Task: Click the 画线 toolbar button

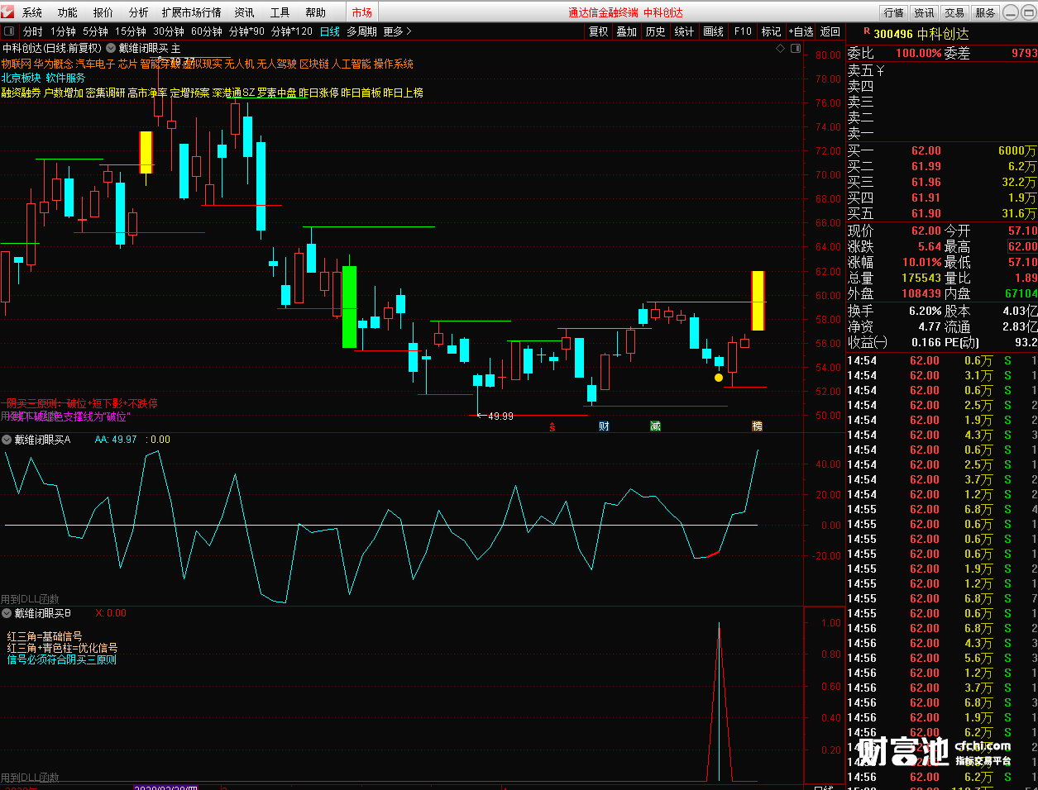Action: [x=713, y=31]
